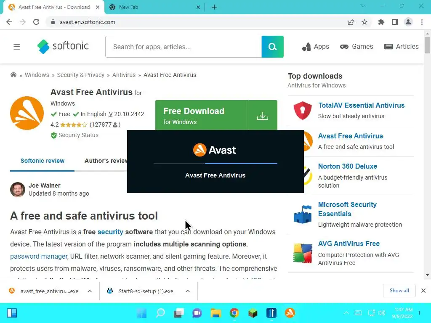Click the AVG AntiVirus colorful icon
The image size is (431, 323).
coord(303,253)
